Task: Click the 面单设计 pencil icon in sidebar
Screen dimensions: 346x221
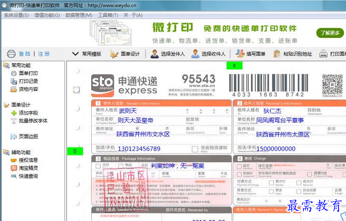Action: click(x=6, y=105)
